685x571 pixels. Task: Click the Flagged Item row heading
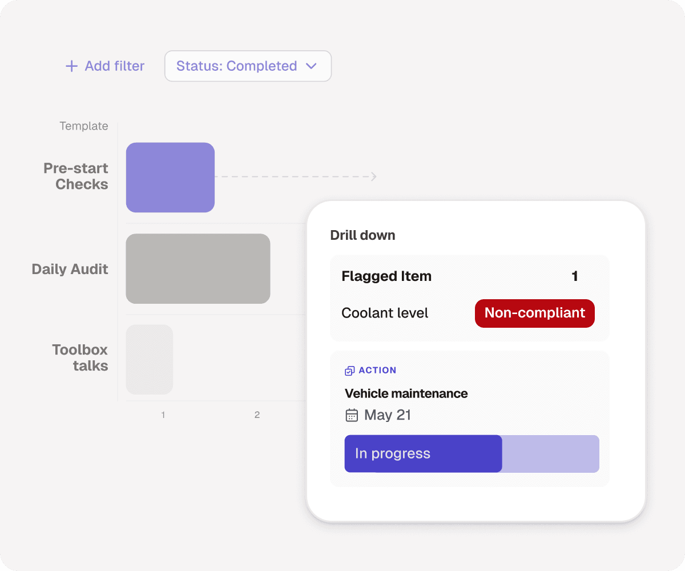pyautogui.click(x=386, y=276)
